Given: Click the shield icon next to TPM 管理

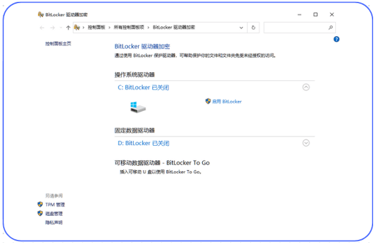Looking at the screenshot, I should (40, 204).
